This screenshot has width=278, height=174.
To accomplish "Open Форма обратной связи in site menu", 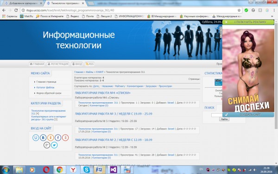I will (49, 93).
